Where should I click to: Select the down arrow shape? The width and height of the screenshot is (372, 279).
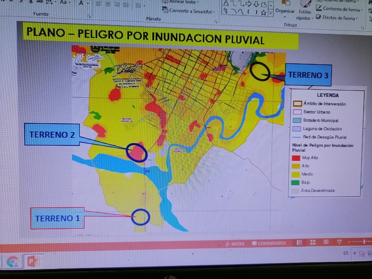click(256, 4)
